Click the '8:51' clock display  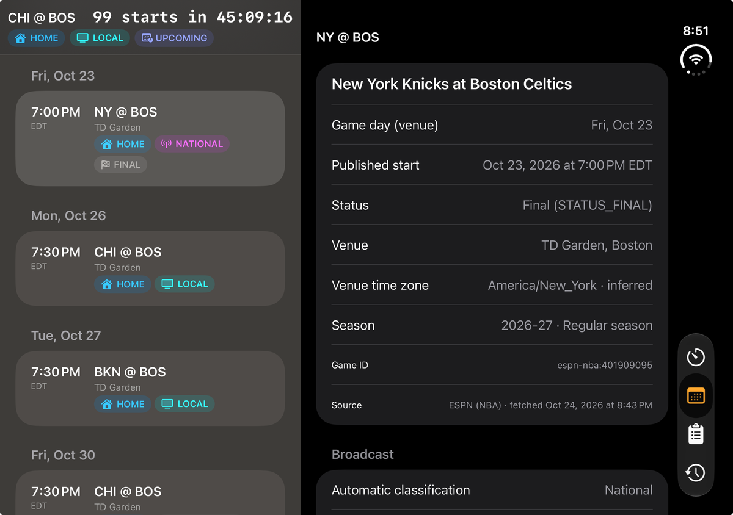pyautogui.click(x=696, y=31)
